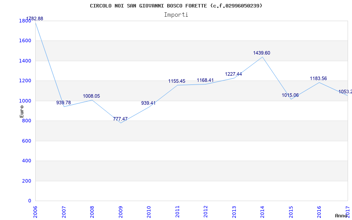Click the 1183.56 value label
This screenshot has width=352, height=220.
(x=319, y=78)
